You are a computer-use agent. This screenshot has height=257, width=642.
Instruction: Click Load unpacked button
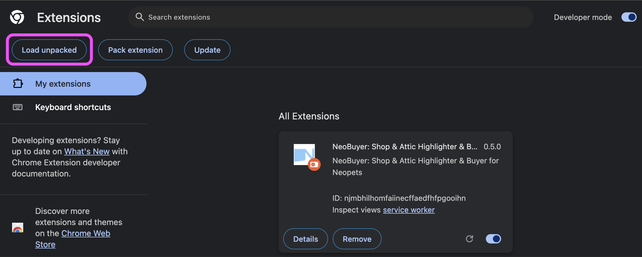[49, 50]
